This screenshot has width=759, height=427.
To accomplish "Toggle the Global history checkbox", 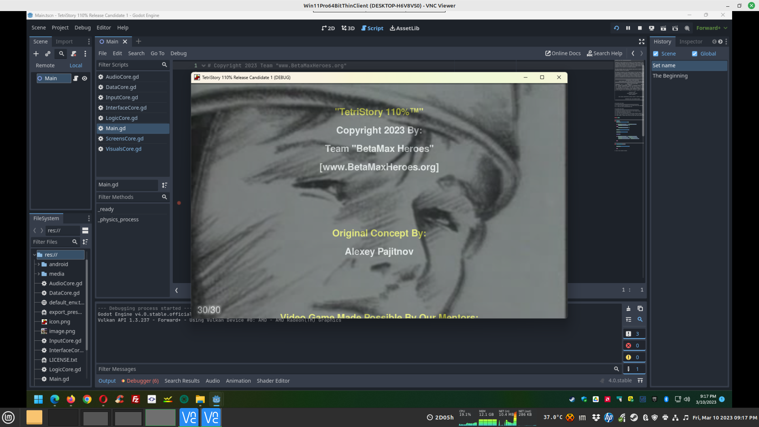I will 695,54.
